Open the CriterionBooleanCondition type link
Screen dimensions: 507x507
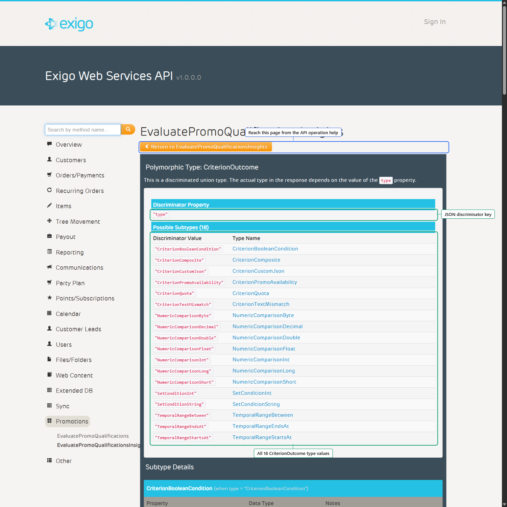[265, 249]
